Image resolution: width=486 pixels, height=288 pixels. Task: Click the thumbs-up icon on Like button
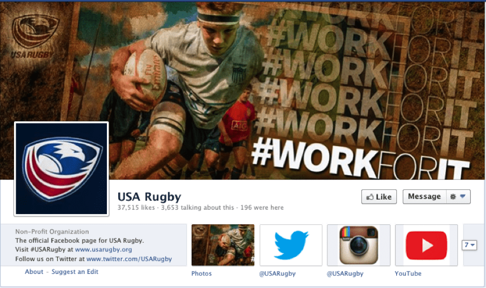(x=370, y=197)
